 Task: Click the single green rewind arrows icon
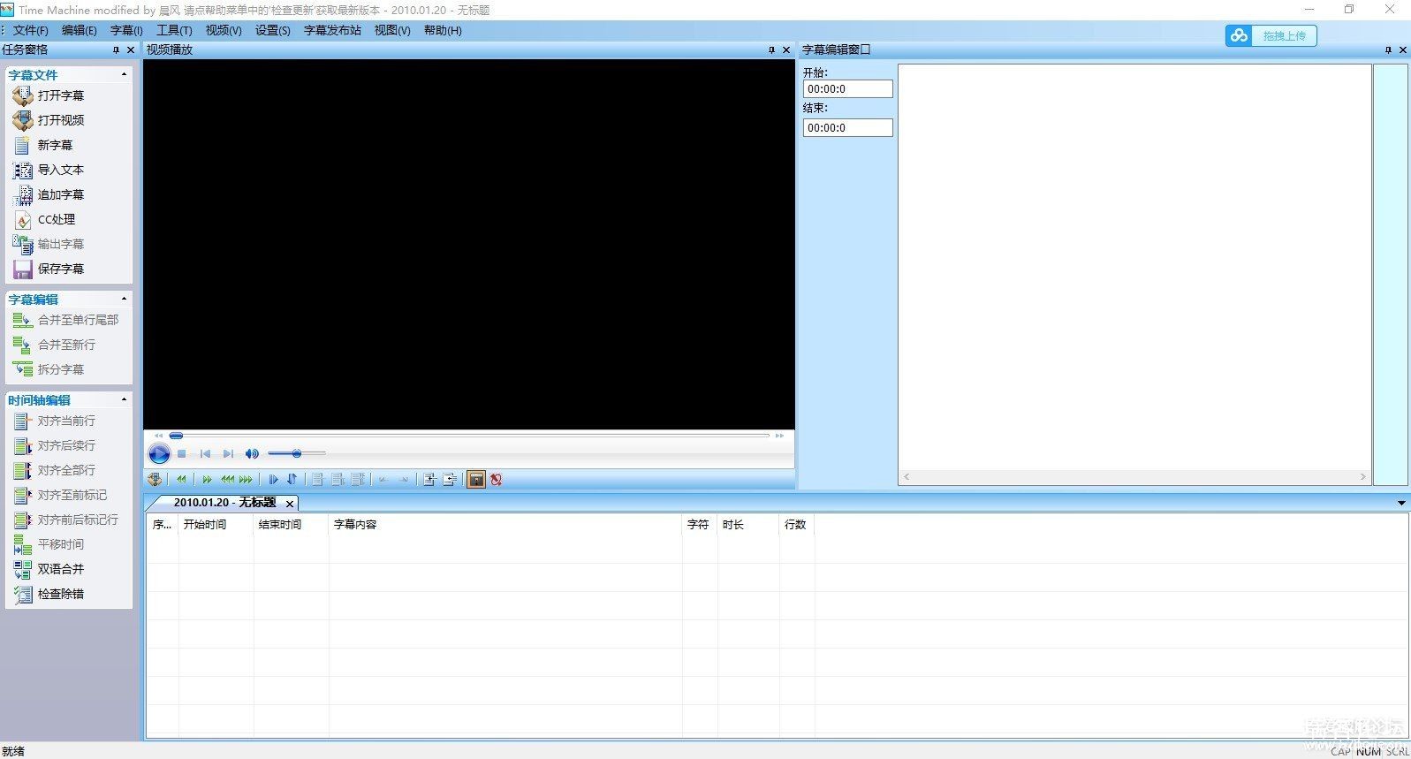181,480
